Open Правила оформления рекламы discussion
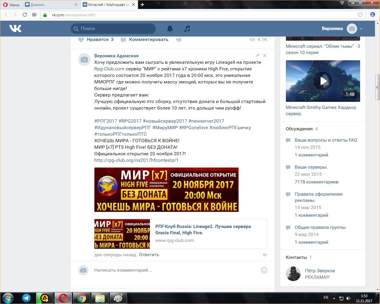 [x=318, y=197]
